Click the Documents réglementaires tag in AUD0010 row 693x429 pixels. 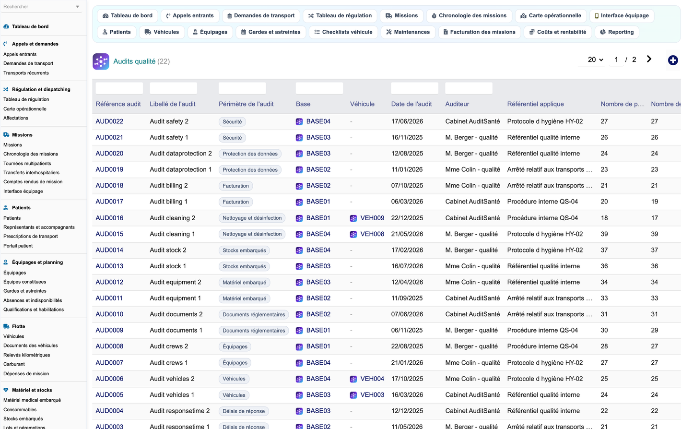click(254, 315)
